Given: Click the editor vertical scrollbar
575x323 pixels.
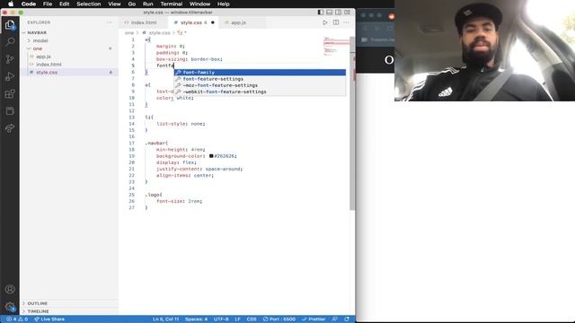Looking at the screenshot, I should [352, 124].
